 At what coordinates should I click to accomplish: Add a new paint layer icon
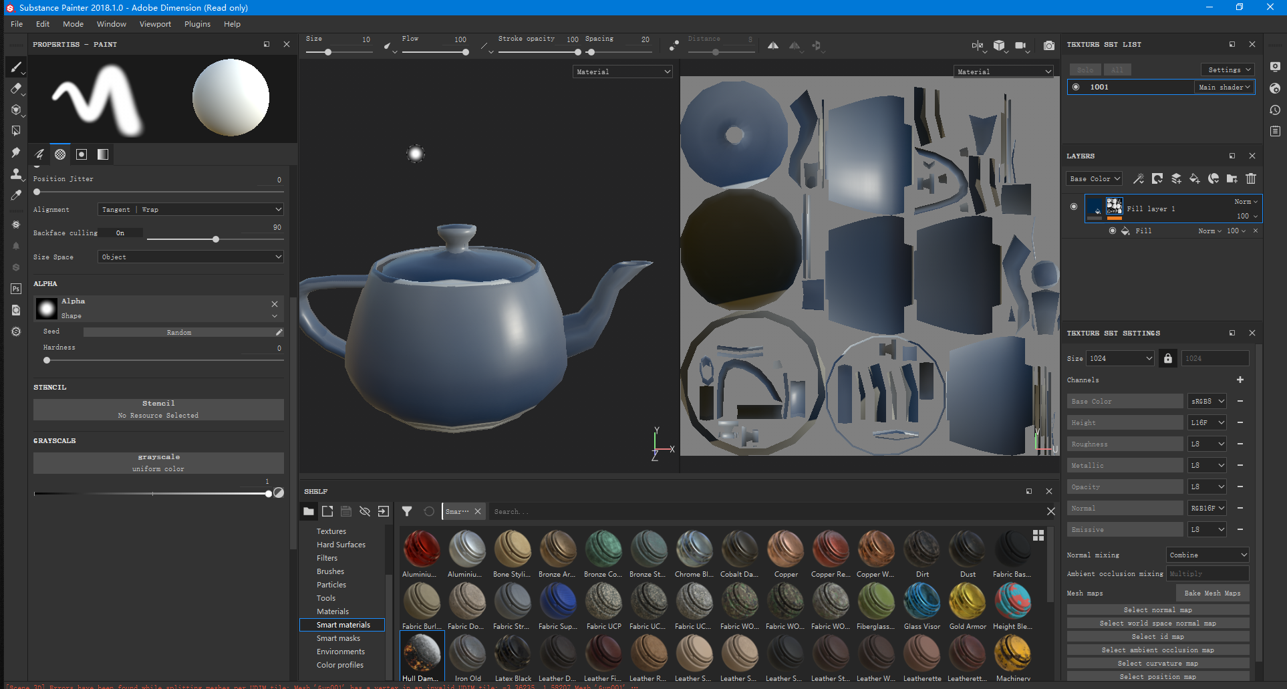(1176, 178)
